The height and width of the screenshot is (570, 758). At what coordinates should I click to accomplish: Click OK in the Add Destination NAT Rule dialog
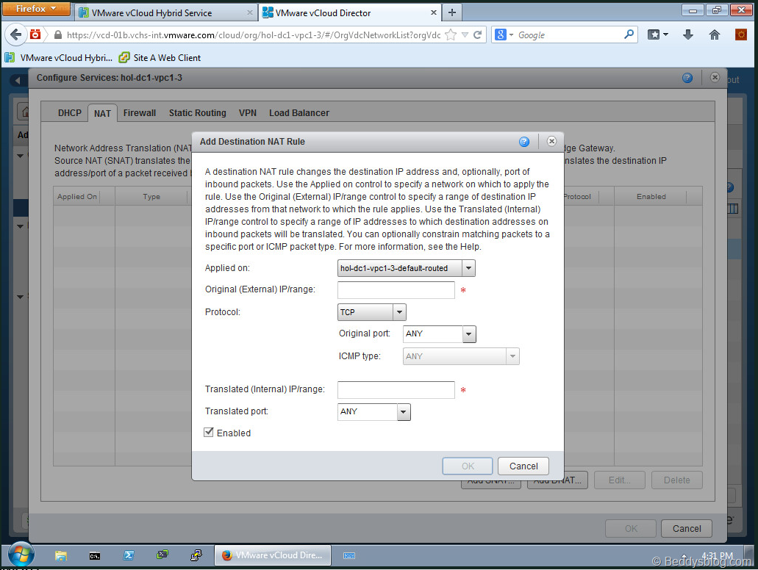point(468,466)
